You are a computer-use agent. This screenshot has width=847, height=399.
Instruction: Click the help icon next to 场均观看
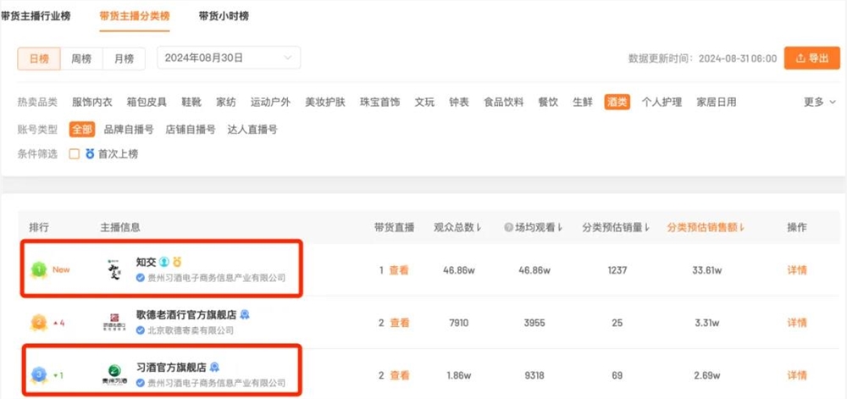tap(508, 228)
